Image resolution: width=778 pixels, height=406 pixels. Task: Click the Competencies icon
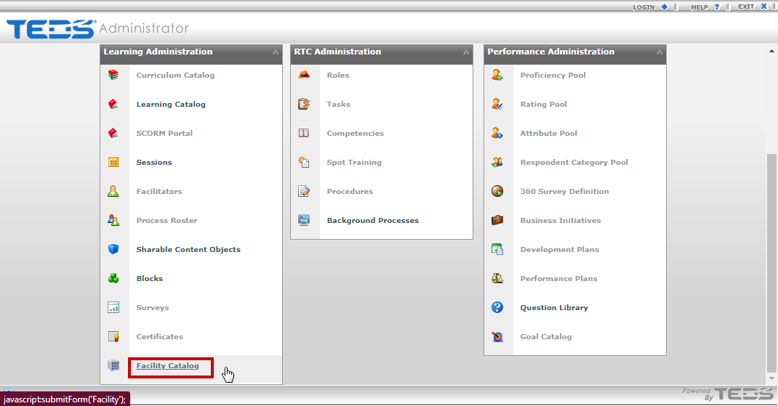coord(304,133)
